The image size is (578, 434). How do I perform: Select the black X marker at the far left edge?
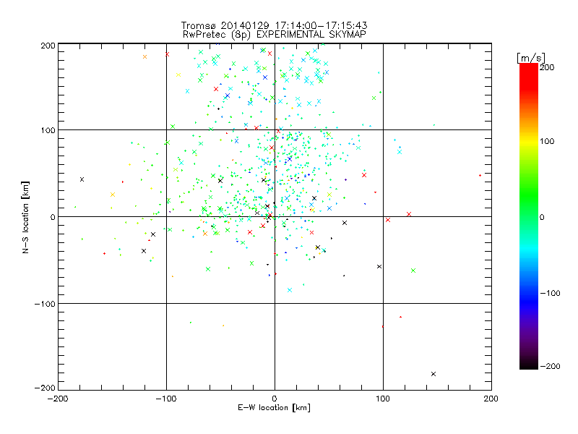[82, 179]
